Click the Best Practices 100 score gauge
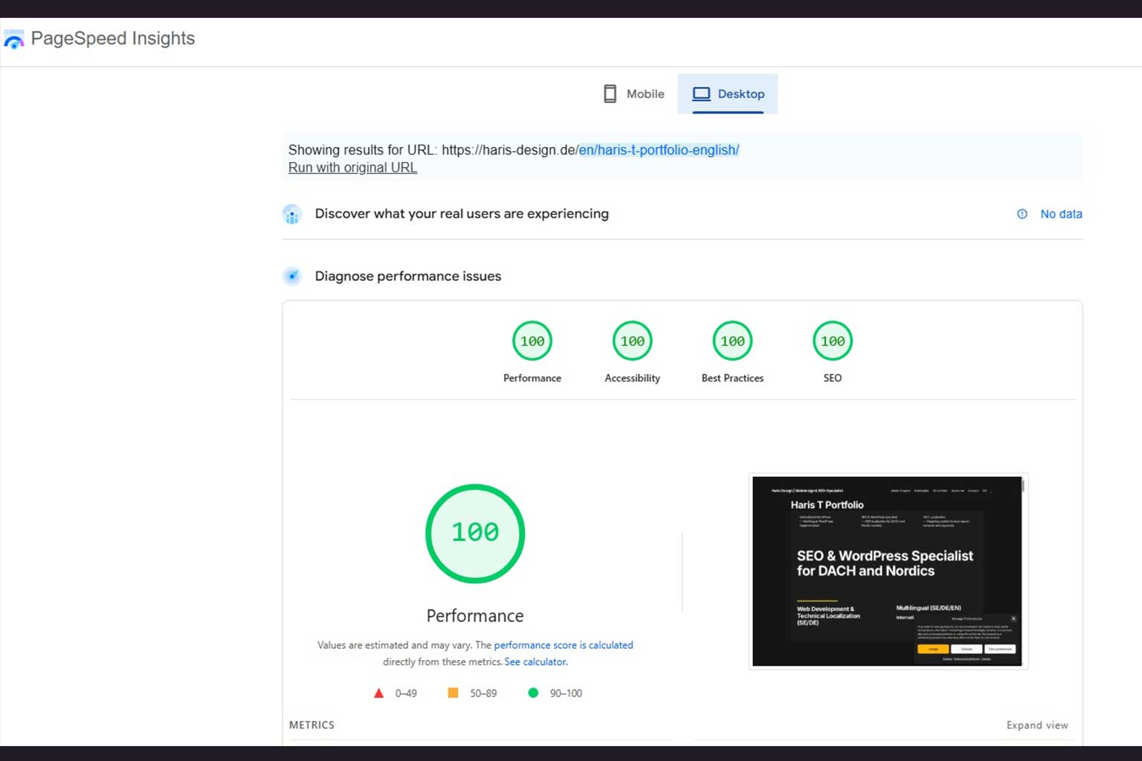1142x761 pixels. [x=732, y=340]
